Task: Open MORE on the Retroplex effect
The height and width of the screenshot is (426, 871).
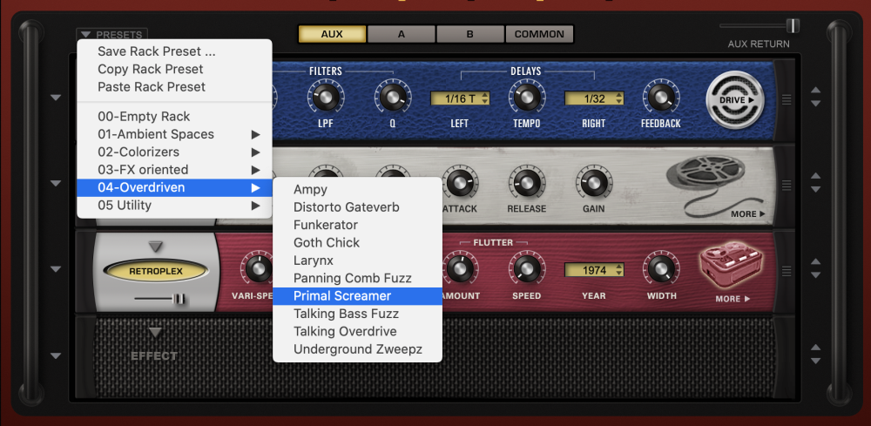Action: [733, 299]
